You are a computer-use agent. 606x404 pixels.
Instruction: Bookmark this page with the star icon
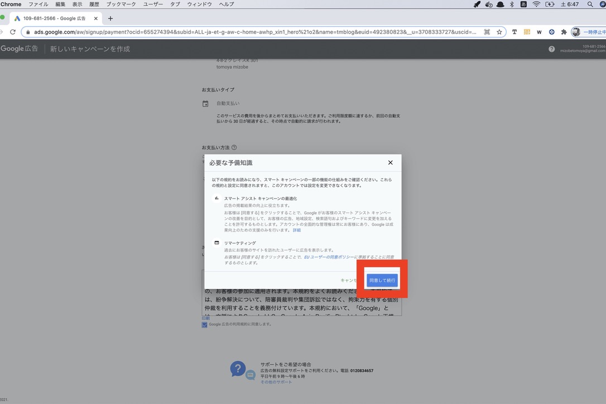point(499,32)
